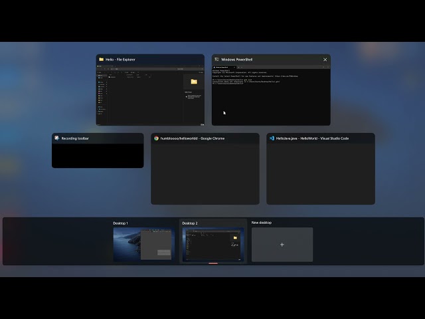The image size is (425, 319).
Task: Click the Google Chrome icon in window title
Action: click(156, 138)
